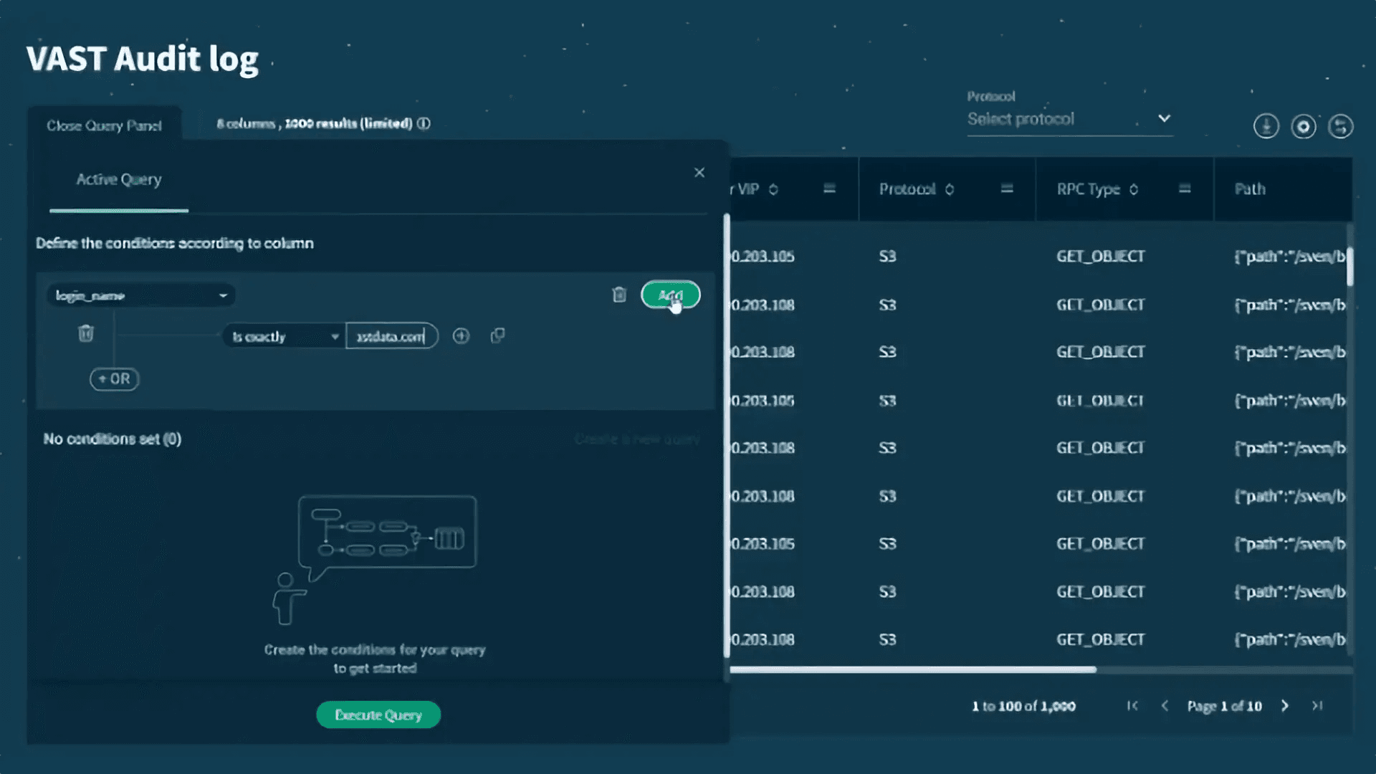Sort by the RPC Type column arrows
Viewport: 1376px width, 774px height.
coord(1134,189)
